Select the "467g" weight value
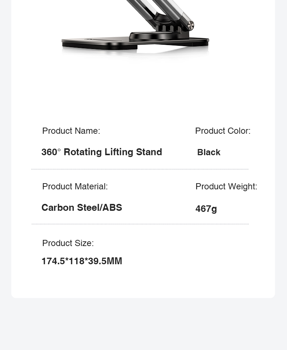Screen dimensions: 287x350 click(206, 209)
